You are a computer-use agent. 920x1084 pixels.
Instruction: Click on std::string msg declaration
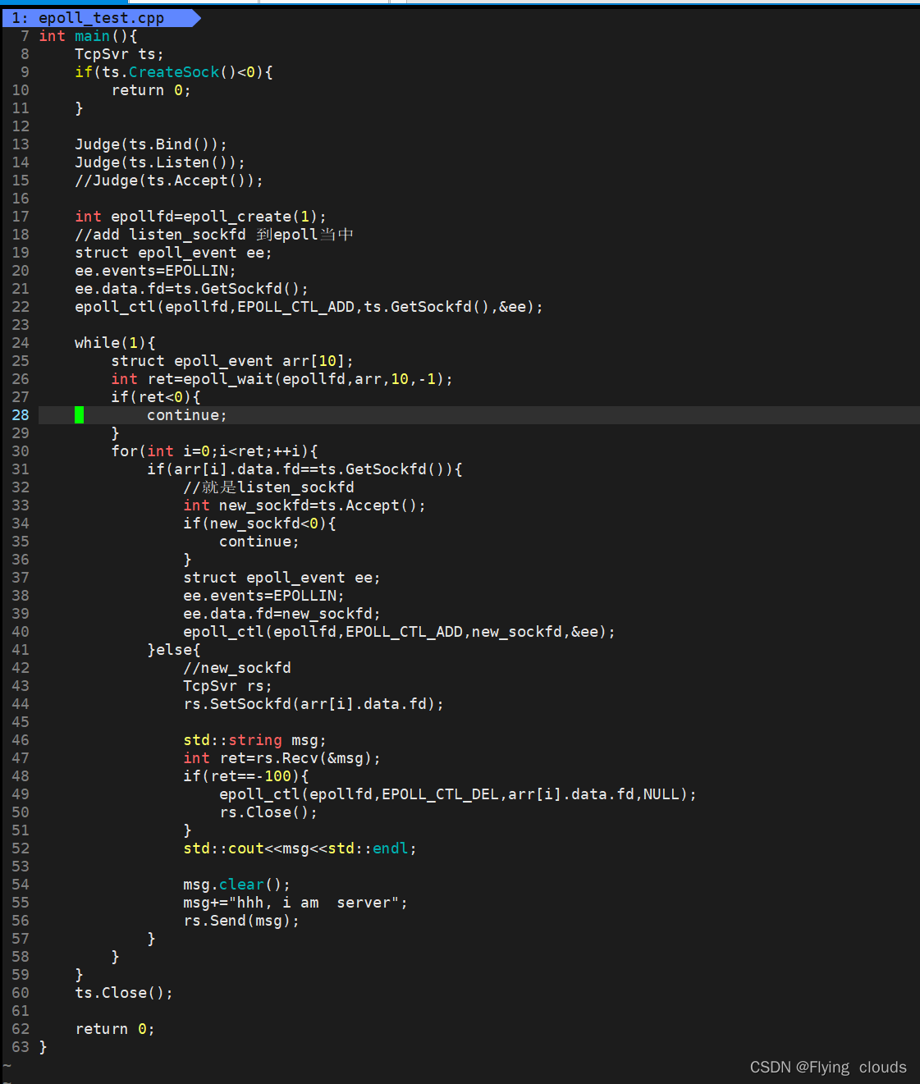click(254, 740)
